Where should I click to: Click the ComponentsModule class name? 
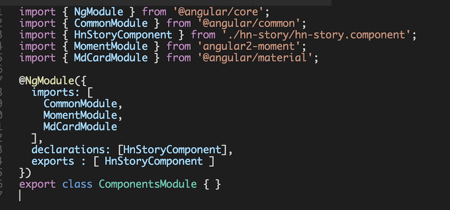147,185
